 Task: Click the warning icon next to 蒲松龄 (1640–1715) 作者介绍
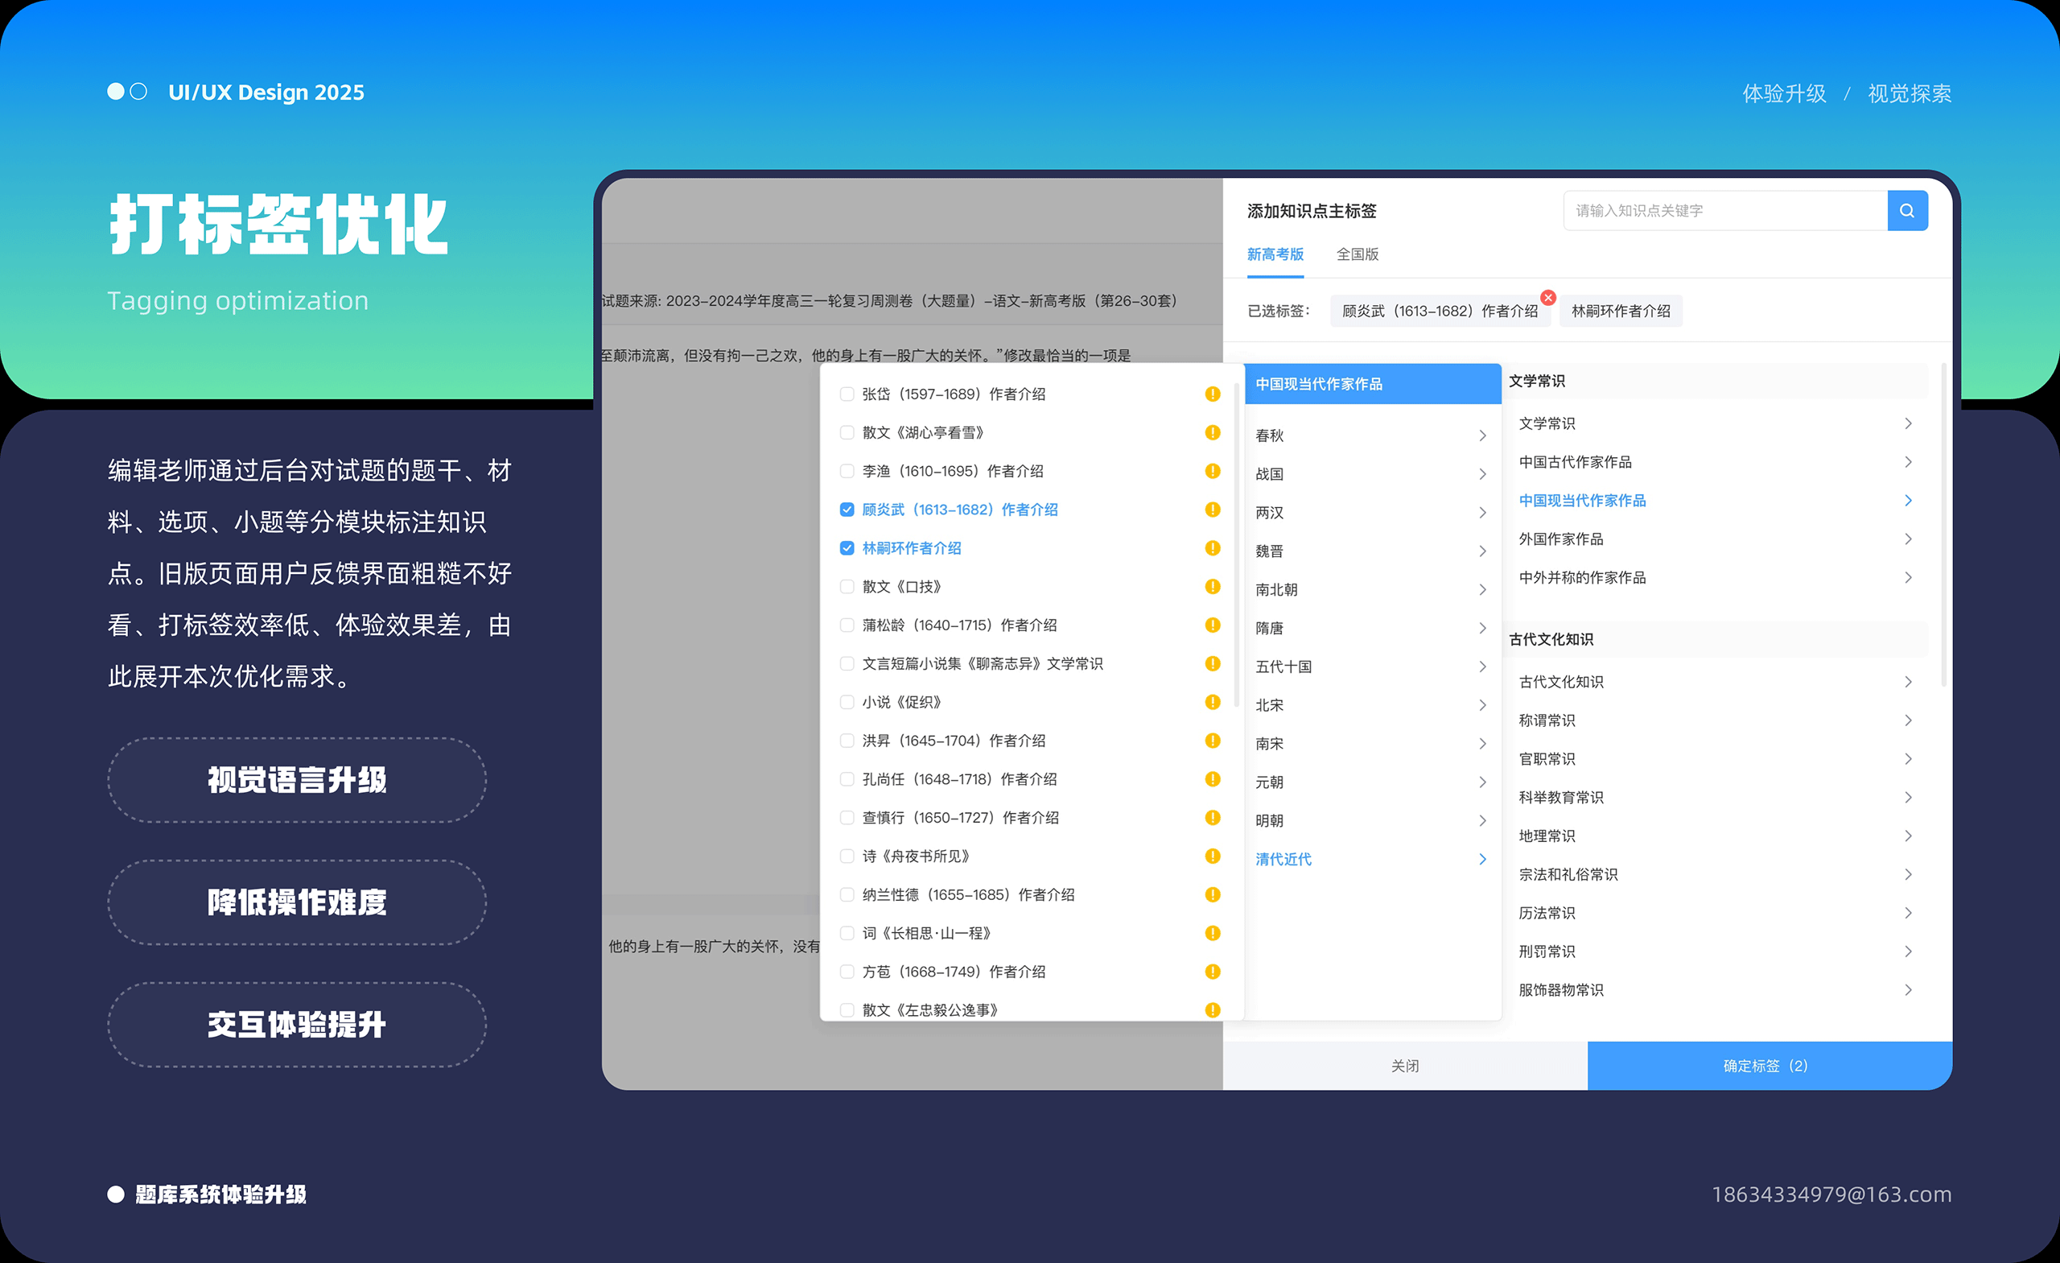point(1212,625)
